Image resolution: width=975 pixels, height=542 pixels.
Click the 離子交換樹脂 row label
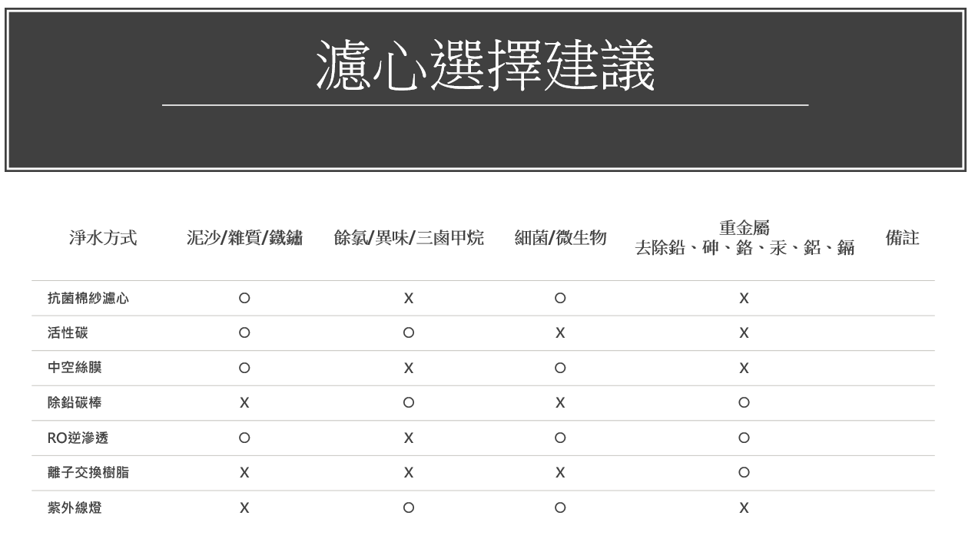click(x=88, y=473)
